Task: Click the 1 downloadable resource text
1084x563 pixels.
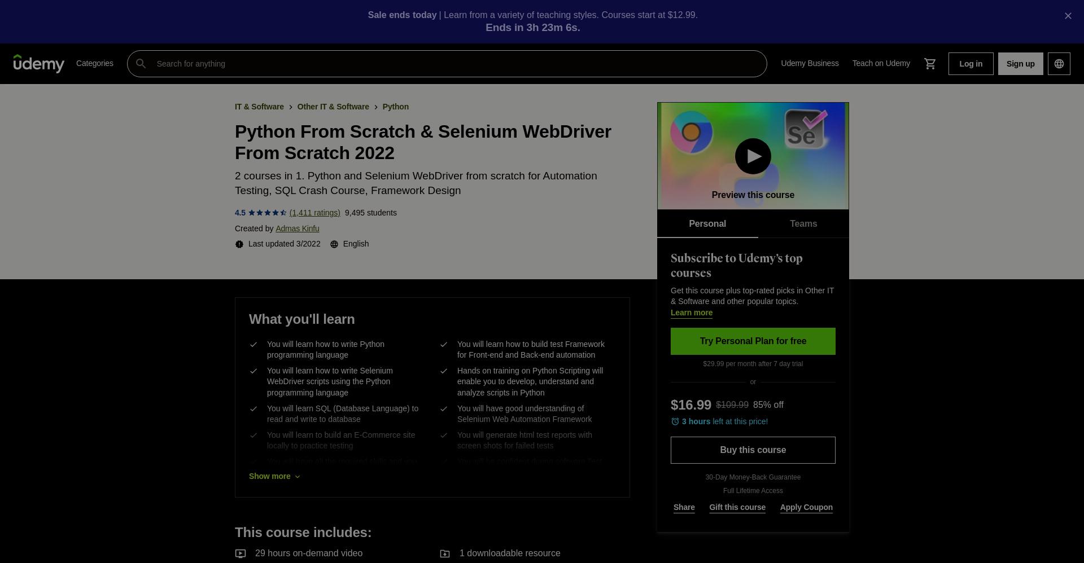Action: click(x=510, y=553)
